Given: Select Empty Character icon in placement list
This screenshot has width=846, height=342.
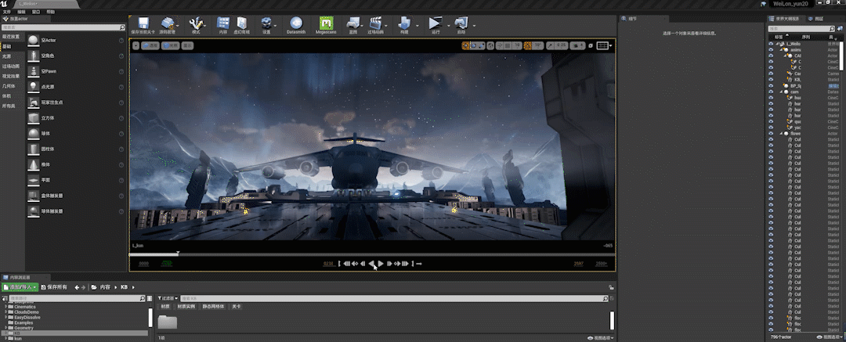Looking at the screenshot, I should (x=34, y=56).
